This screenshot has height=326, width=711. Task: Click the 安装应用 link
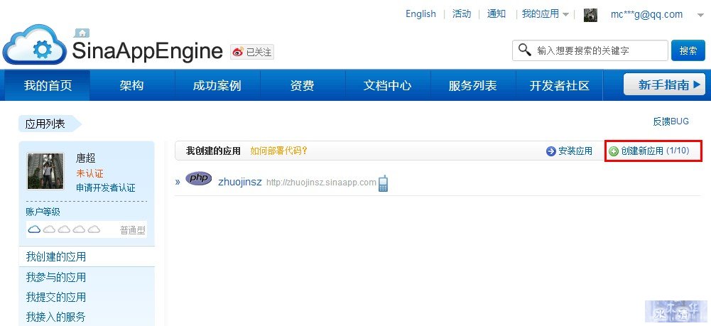tap(575, 151)
